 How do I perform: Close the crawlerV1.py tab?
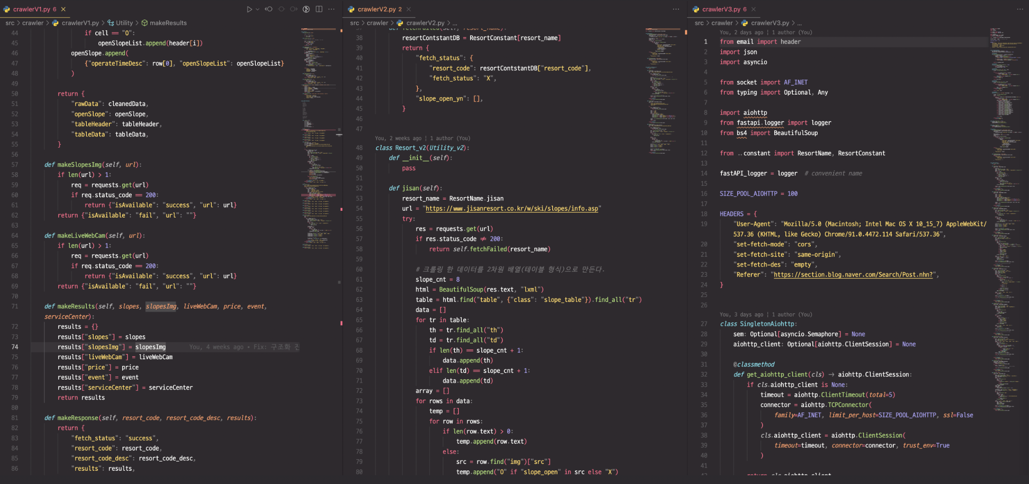pyautogui.click(x=63, y=9)
